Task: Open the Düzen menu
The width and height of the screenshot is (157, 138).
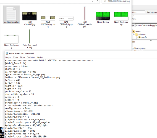Action: (15, 57)
